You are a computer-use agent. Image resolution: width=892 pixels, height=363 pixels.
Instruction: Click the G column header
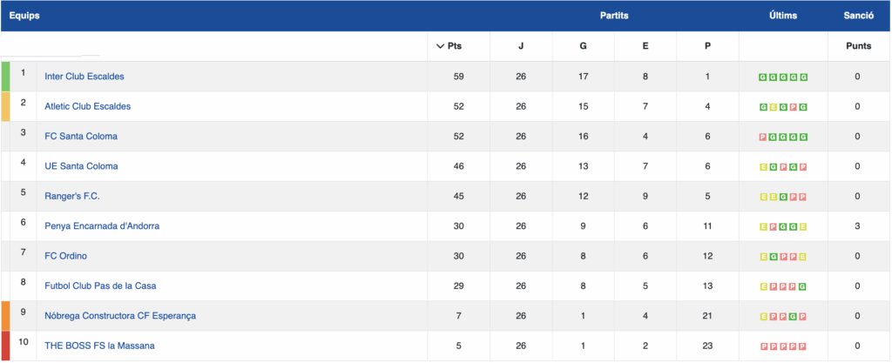pos(583,47)
